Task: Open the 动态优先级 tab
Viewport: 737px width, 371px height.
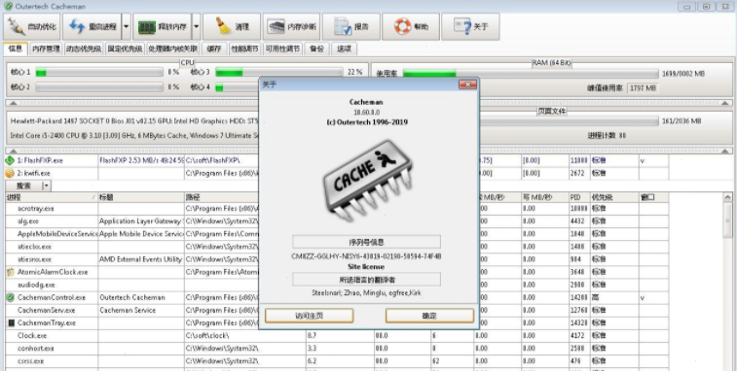Action: 84,49
